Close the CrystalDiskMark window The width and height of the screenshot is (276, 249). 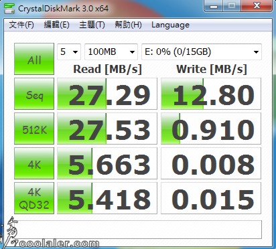tap(257, 6)
